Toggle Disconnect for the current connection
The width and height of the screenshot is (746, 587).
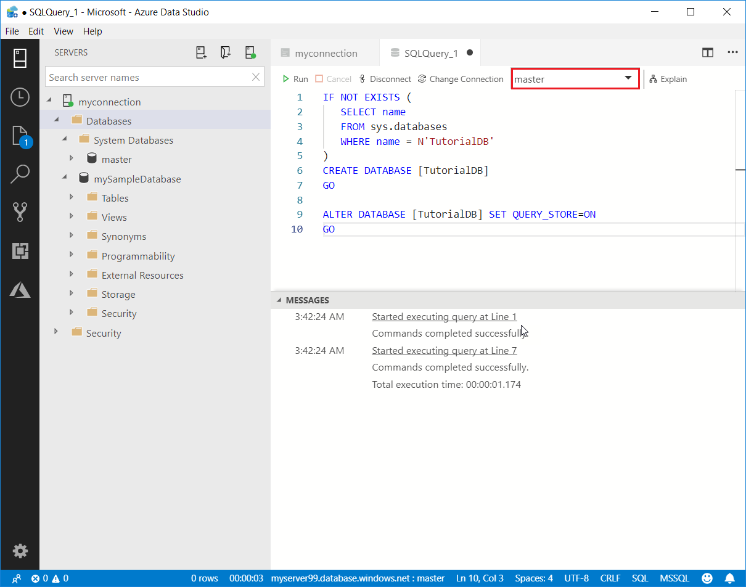point(385,79)
